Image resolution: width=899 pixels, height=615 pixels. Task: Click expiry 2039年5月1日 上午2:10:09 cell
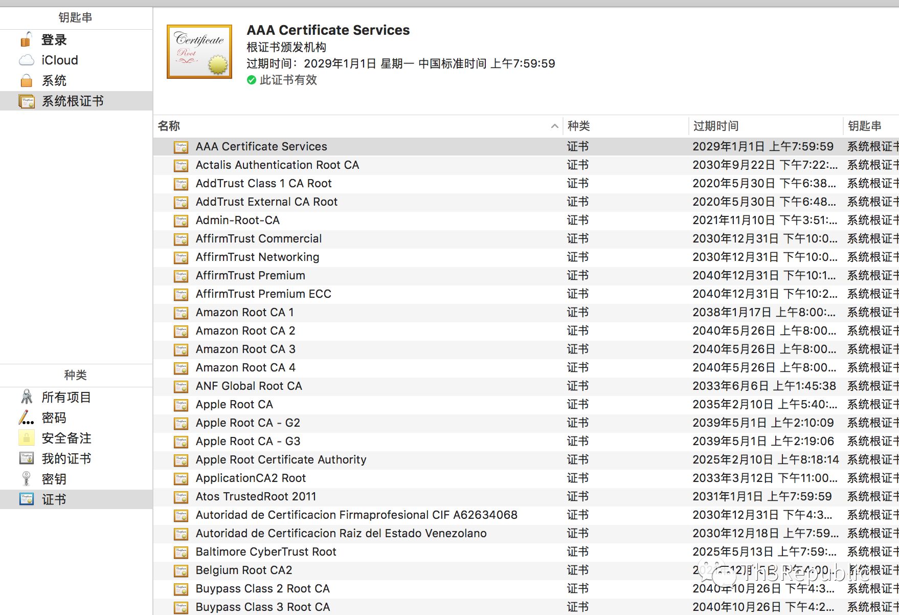click(x=763, y=423)
